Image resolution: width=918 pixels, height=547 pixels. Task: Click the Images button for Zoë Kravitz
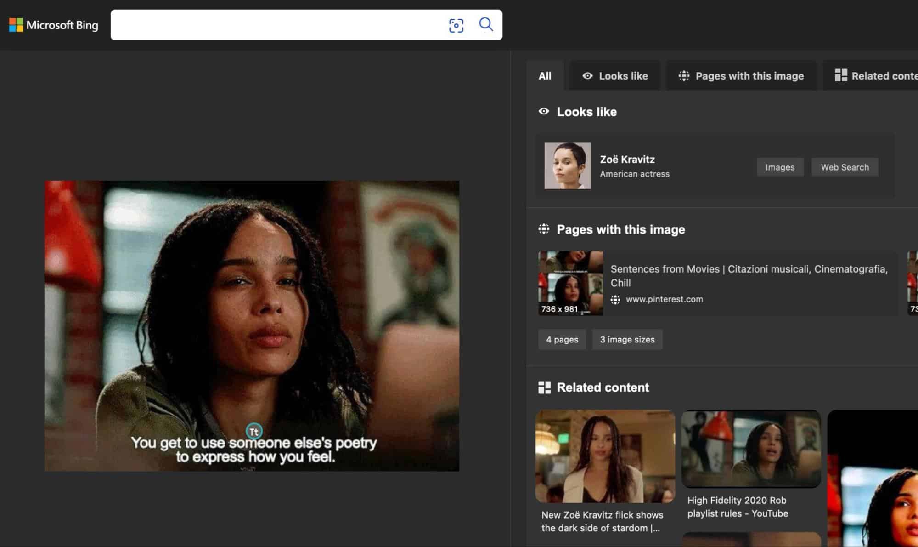click(x=780, y=167)
